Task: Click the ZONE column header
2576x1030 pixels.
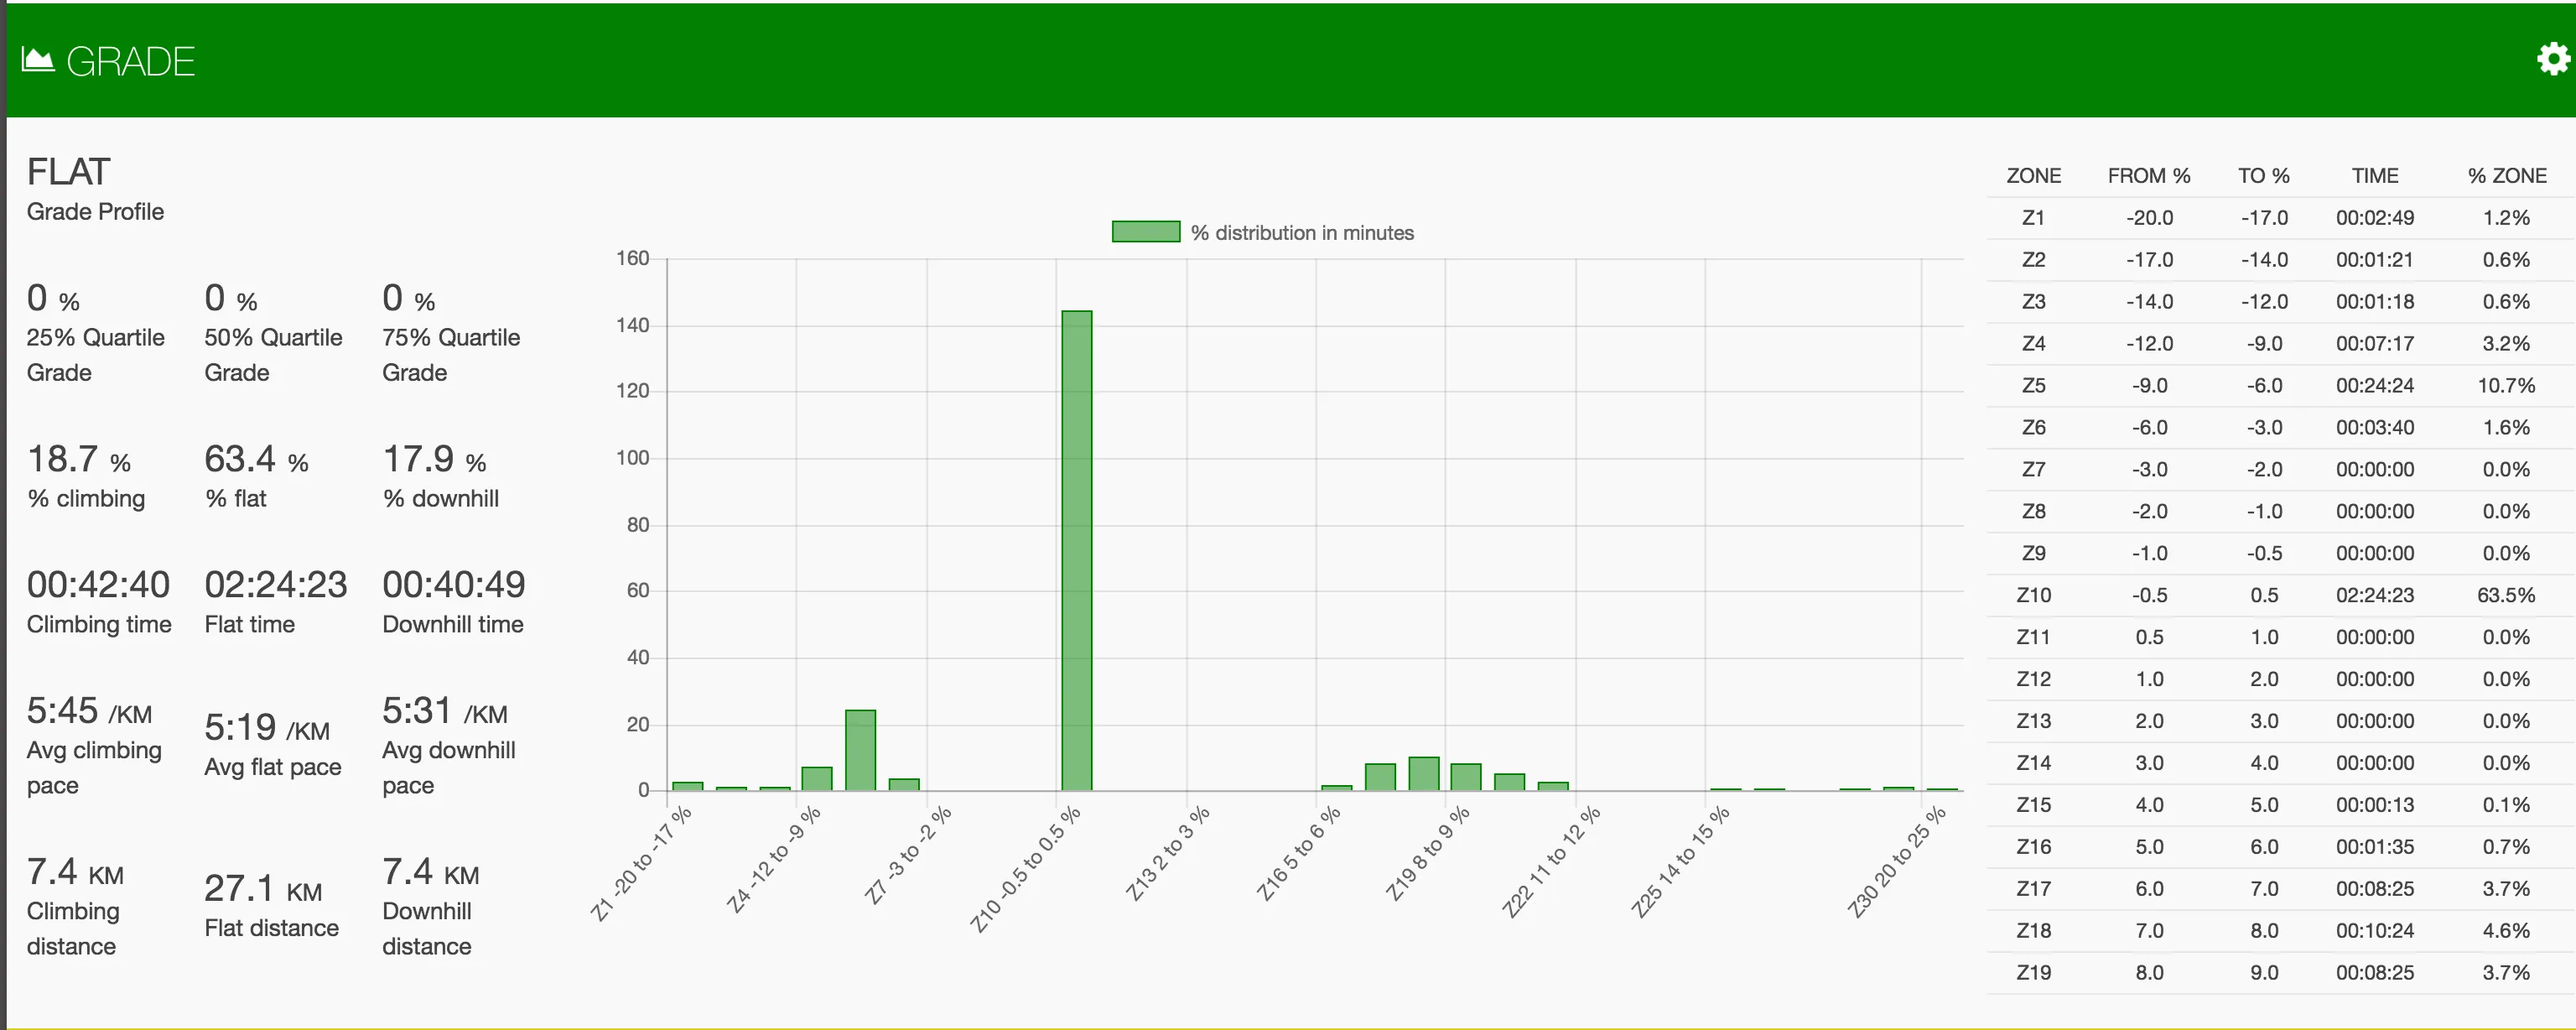Action: click(2033, 176)
